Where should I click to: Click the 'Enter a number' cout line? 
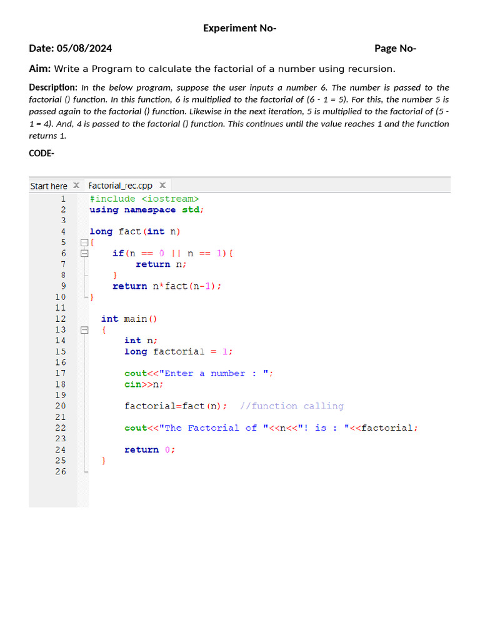tap(199, 374)
